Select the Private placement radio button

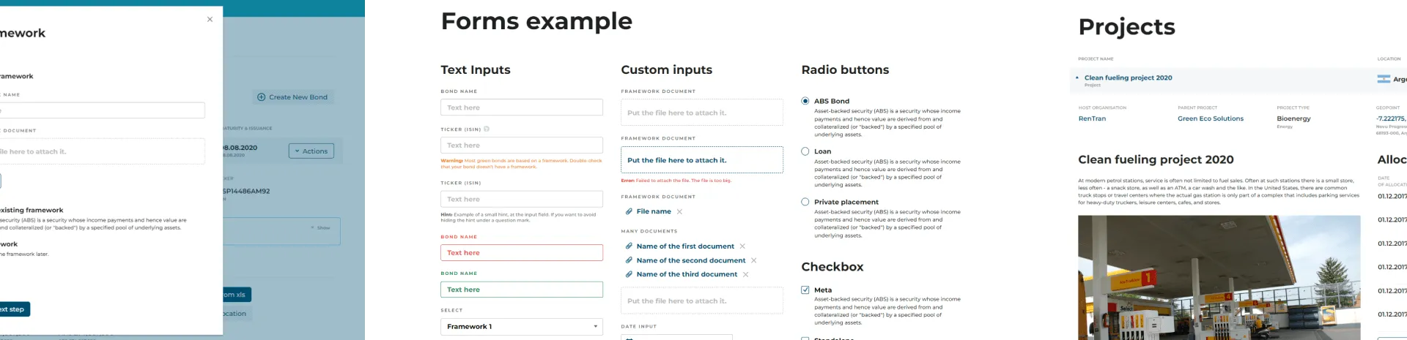[805, 202]
